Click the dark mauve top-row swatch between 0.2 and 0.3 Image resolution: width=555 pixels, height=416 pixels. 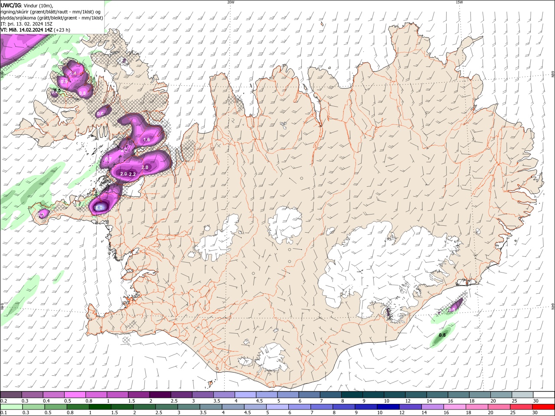pyautogui.click(x=11, y=395)
